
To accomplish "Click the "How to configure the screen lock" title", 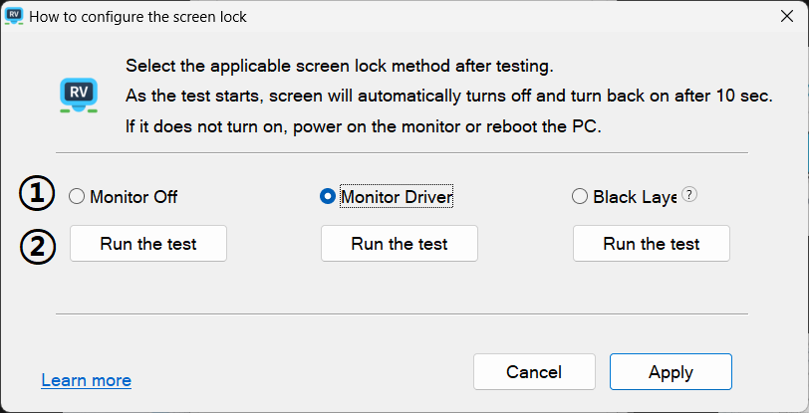I will click(138, 17).
